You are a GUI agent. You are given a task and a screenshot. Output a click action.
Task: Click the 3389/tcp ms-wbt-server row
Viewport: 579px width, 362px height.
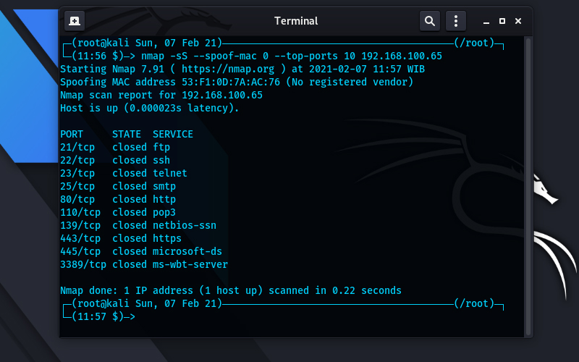144,264
